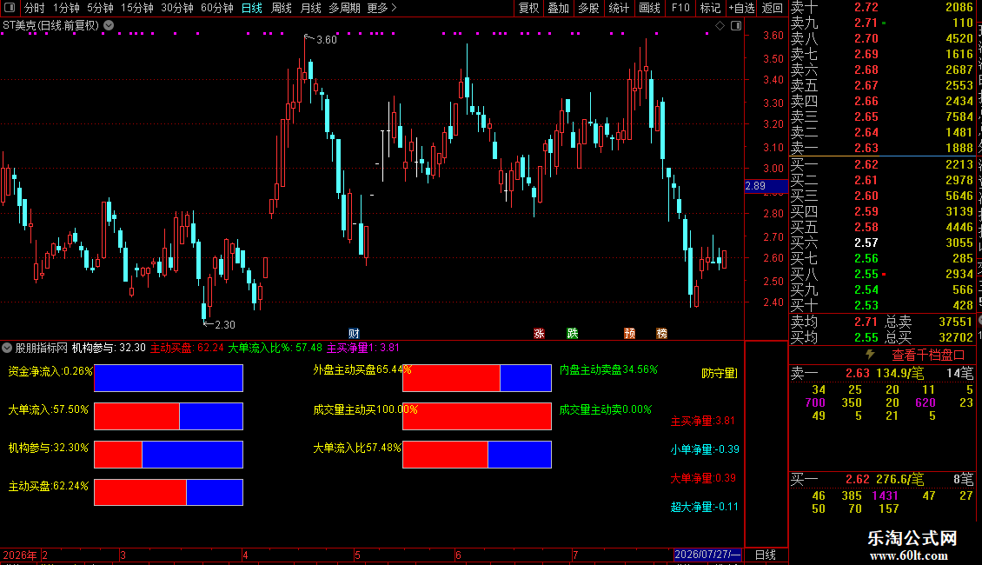Image resolution: width=982 pixels, height=565 pixels.
Task: Click the 榜 ranking marker on the chart
Action: 661,333
